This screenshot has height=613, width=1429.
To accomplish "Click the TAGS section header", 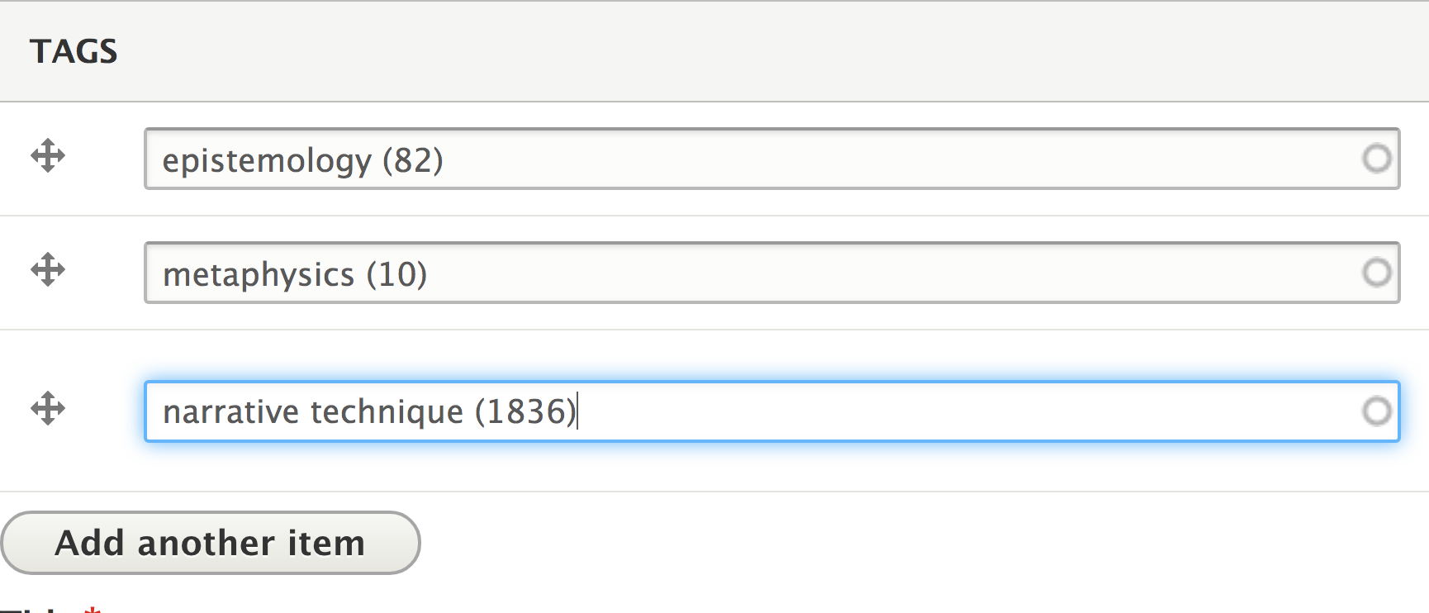I will pyautogui.click(x=74, y=51).
